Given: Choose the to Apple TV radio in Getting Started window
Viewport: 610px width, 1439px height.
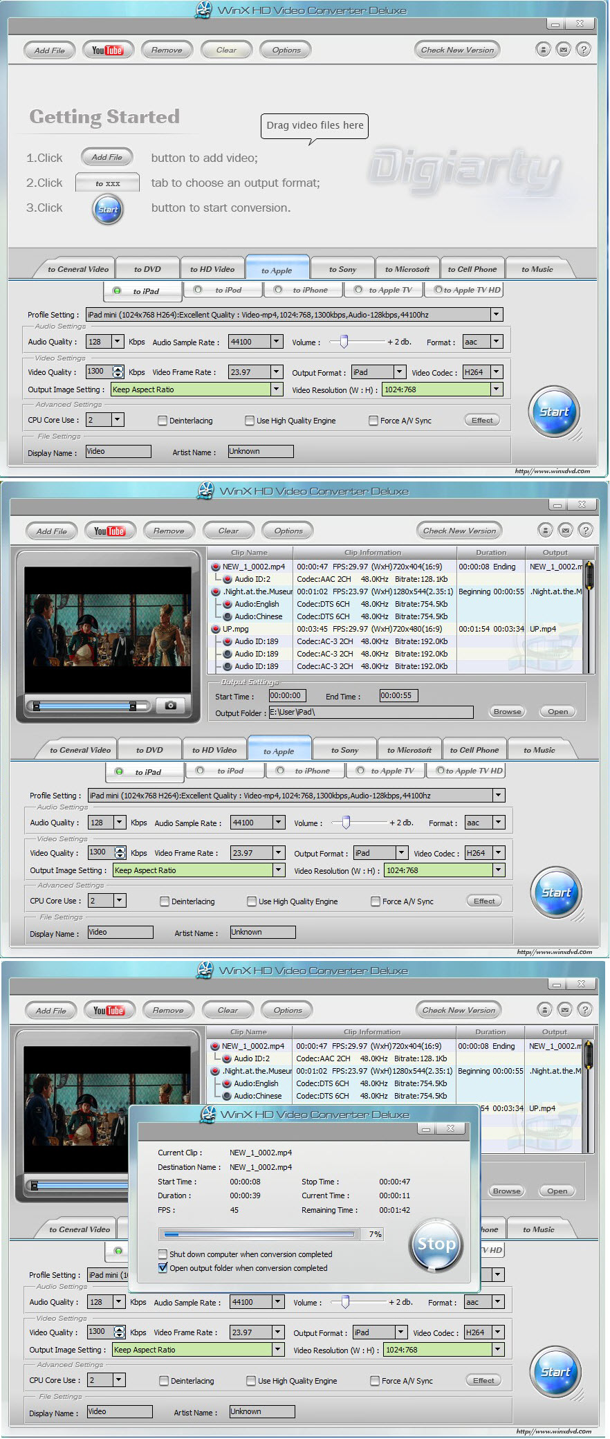Looking at the screenshot, I should click(358, 290).
